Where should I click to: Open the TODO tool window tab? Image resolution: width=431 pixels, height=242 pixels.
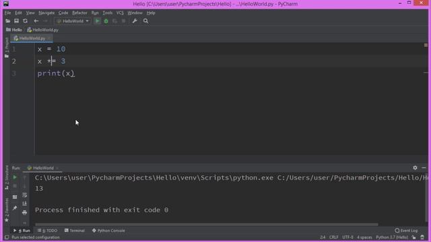click(48, 231)
